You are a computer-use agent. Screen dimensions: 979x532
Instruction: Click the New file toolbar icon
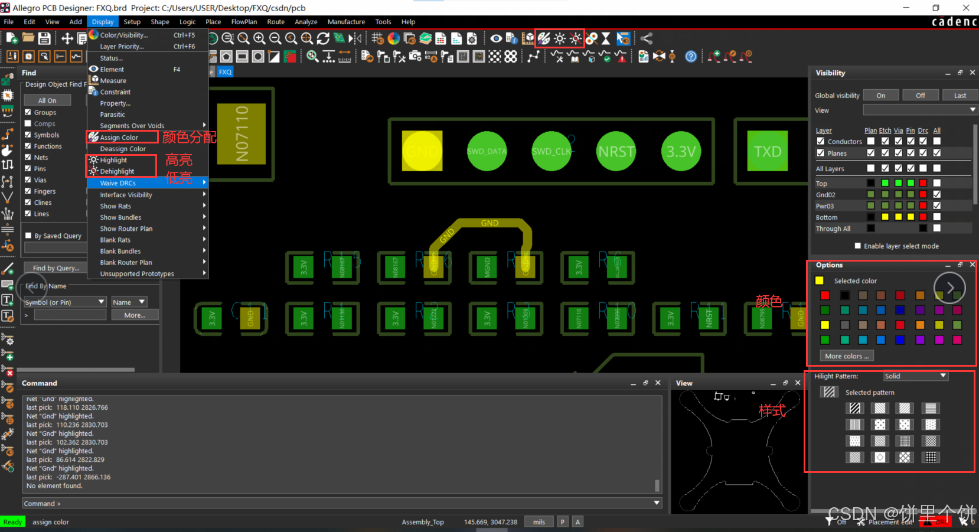tap(12, 38)
